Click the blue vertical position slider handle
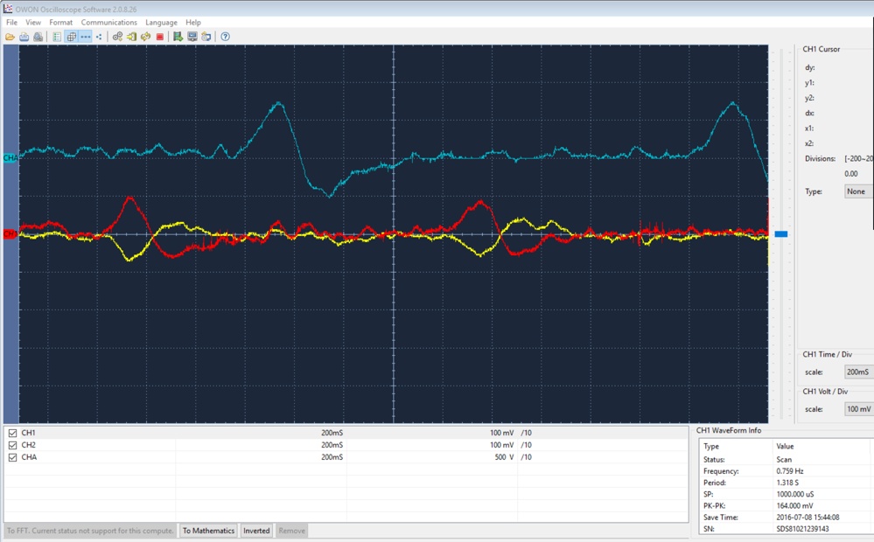 click(x=781, y=234)
